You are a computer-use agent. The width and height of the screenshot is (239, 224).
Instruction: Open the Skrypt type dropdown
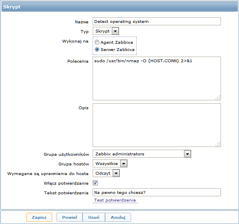coord(106,31)
